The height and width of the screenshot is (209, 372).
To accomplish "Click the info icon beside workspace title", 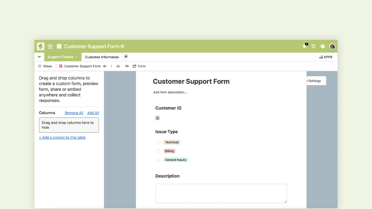I will [123, 46].
